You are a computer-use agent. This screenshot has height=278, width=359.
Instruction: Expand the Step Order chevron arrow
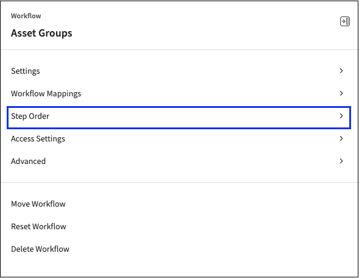coord(341,116)
